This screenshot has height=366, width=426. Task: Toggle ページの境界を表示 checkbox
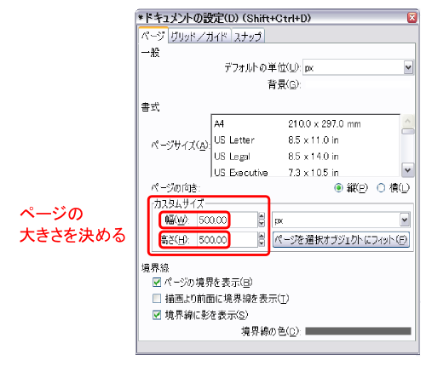coord(157,283)
